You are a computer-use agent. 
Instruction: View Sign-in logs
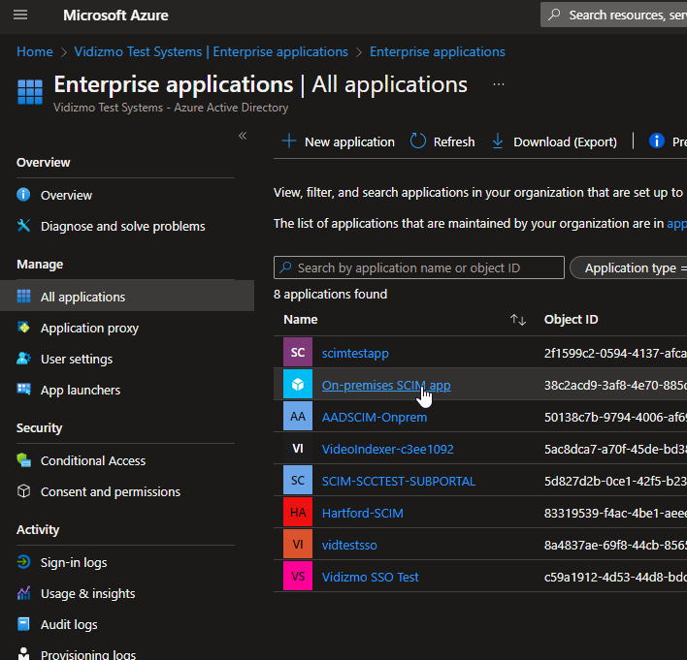(x=74, y=562)
